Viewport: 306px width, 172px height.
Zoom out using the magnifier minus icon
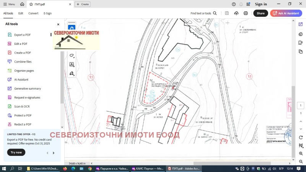(301, 162)
